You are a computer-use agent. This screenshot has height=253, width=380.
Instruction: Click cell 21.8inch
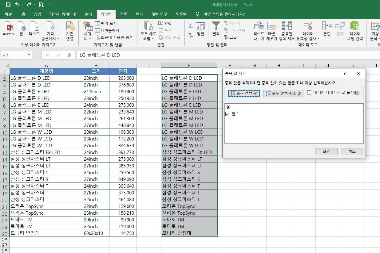tap(96, 91)
